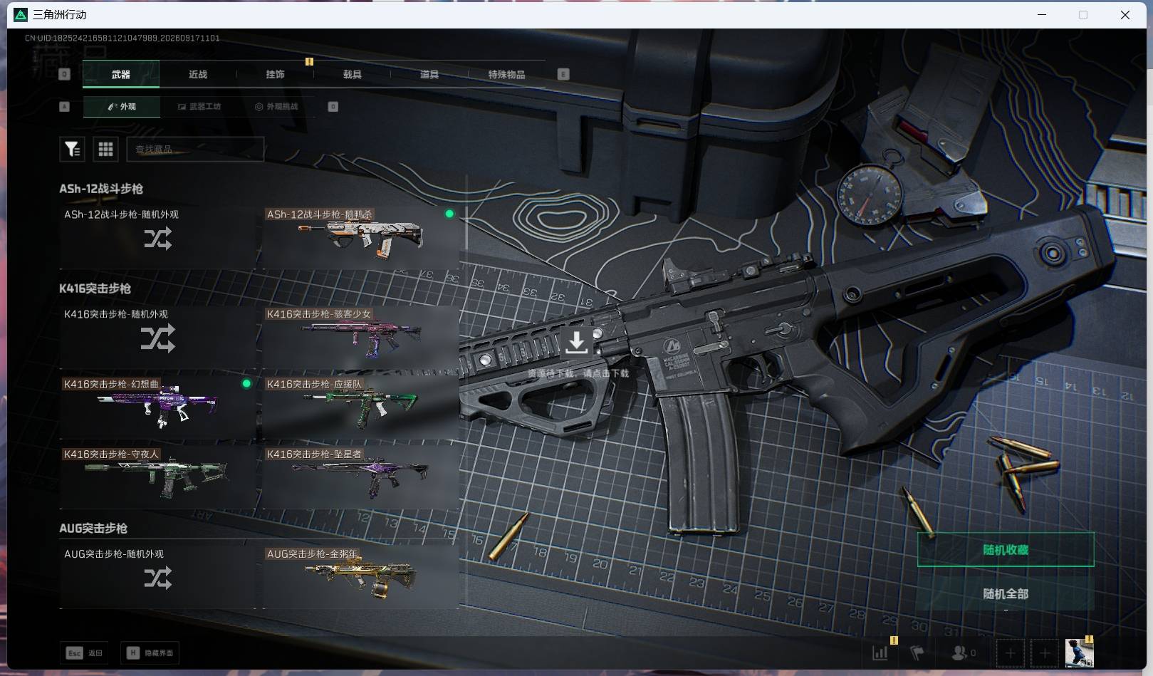Click the Esc 返回 button
The image size is (1153, 676).
coord(84,652)
